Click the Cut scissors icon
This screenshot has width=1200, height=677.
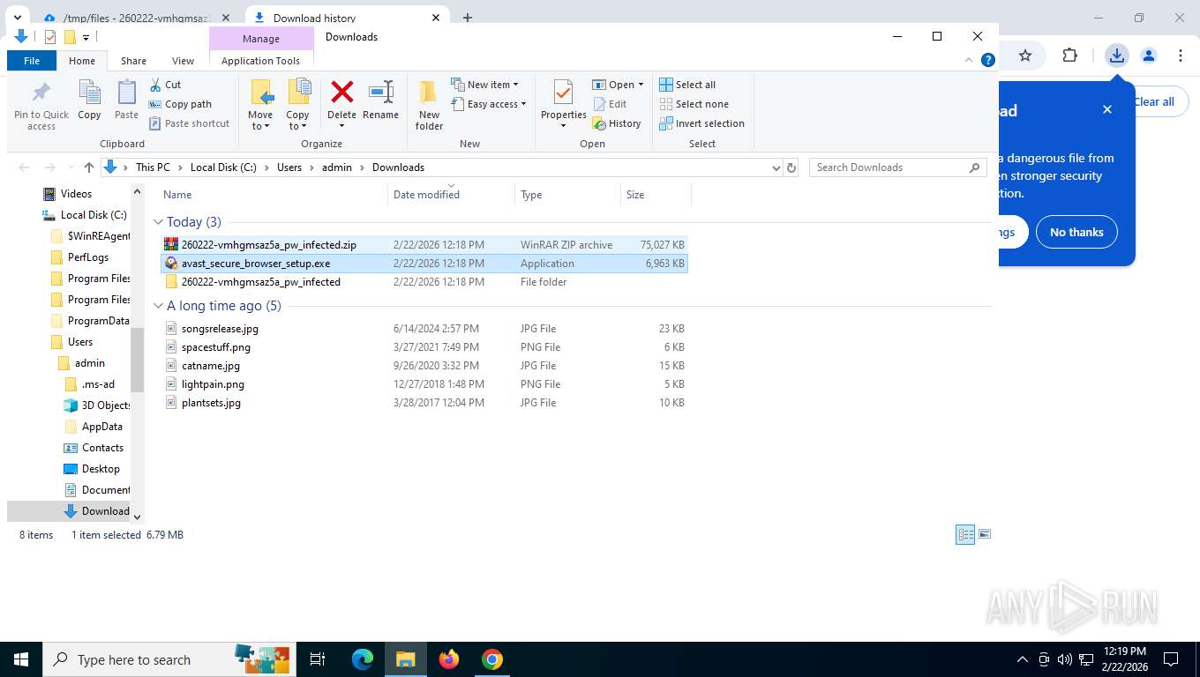point(155,85)
